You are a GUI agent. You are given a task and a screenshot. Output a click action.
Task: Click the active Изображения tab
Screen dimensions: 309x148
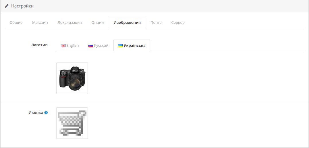click(x=127, y=23)
